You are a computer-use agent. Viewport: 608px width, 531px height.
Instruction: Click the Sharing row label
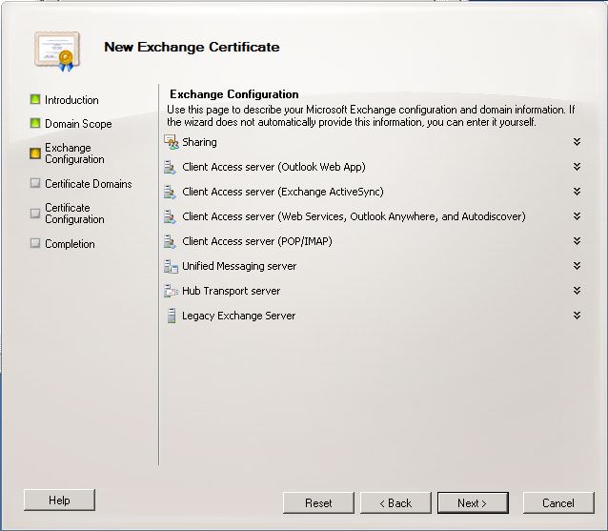pyautogui.click(x=199, y=142)
